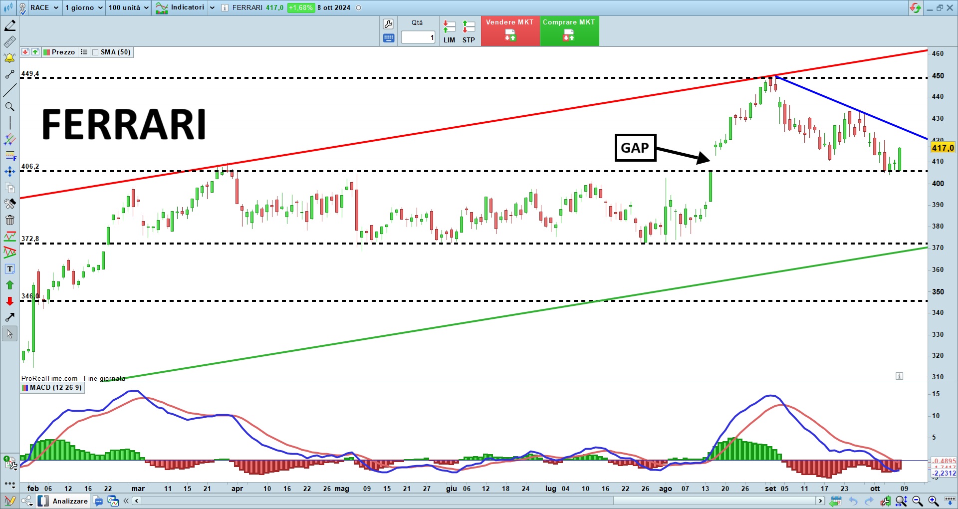This screenshot has width=958, height=509.
Task: Select the diagonal trend line tool
Action: click(x=10, y=90)
